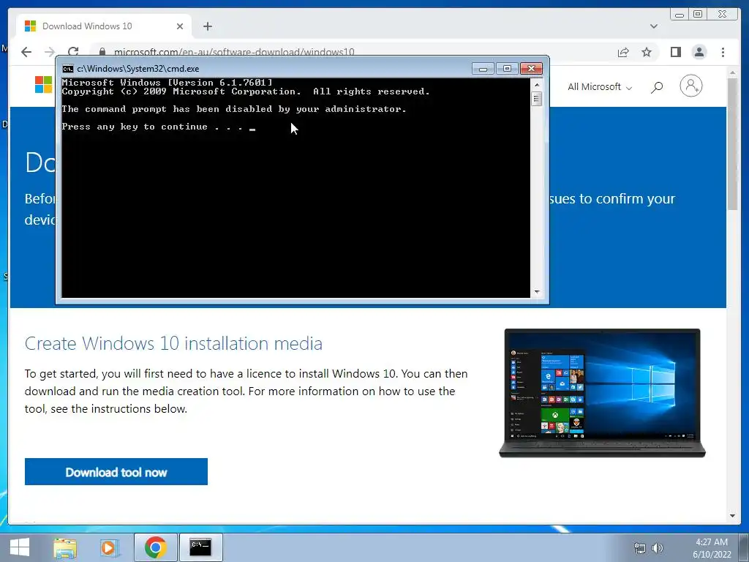
Task: Expand Chrome tab search chevron
Action: (653, 26)
